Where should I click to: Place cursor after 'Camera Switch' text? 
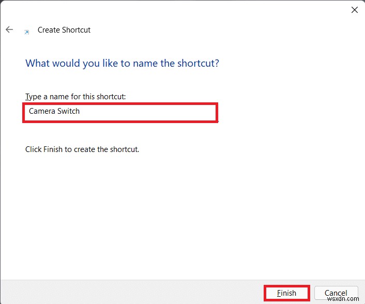click(81, 111)
